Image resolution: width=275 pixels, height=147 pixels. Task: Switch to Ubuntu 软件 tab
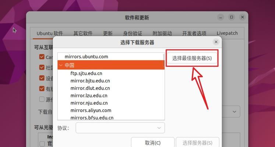point(50,33)
